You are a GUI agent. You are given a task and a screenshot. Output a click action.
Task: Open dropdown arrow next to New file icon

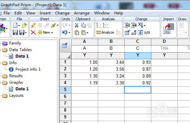[19, 26]
